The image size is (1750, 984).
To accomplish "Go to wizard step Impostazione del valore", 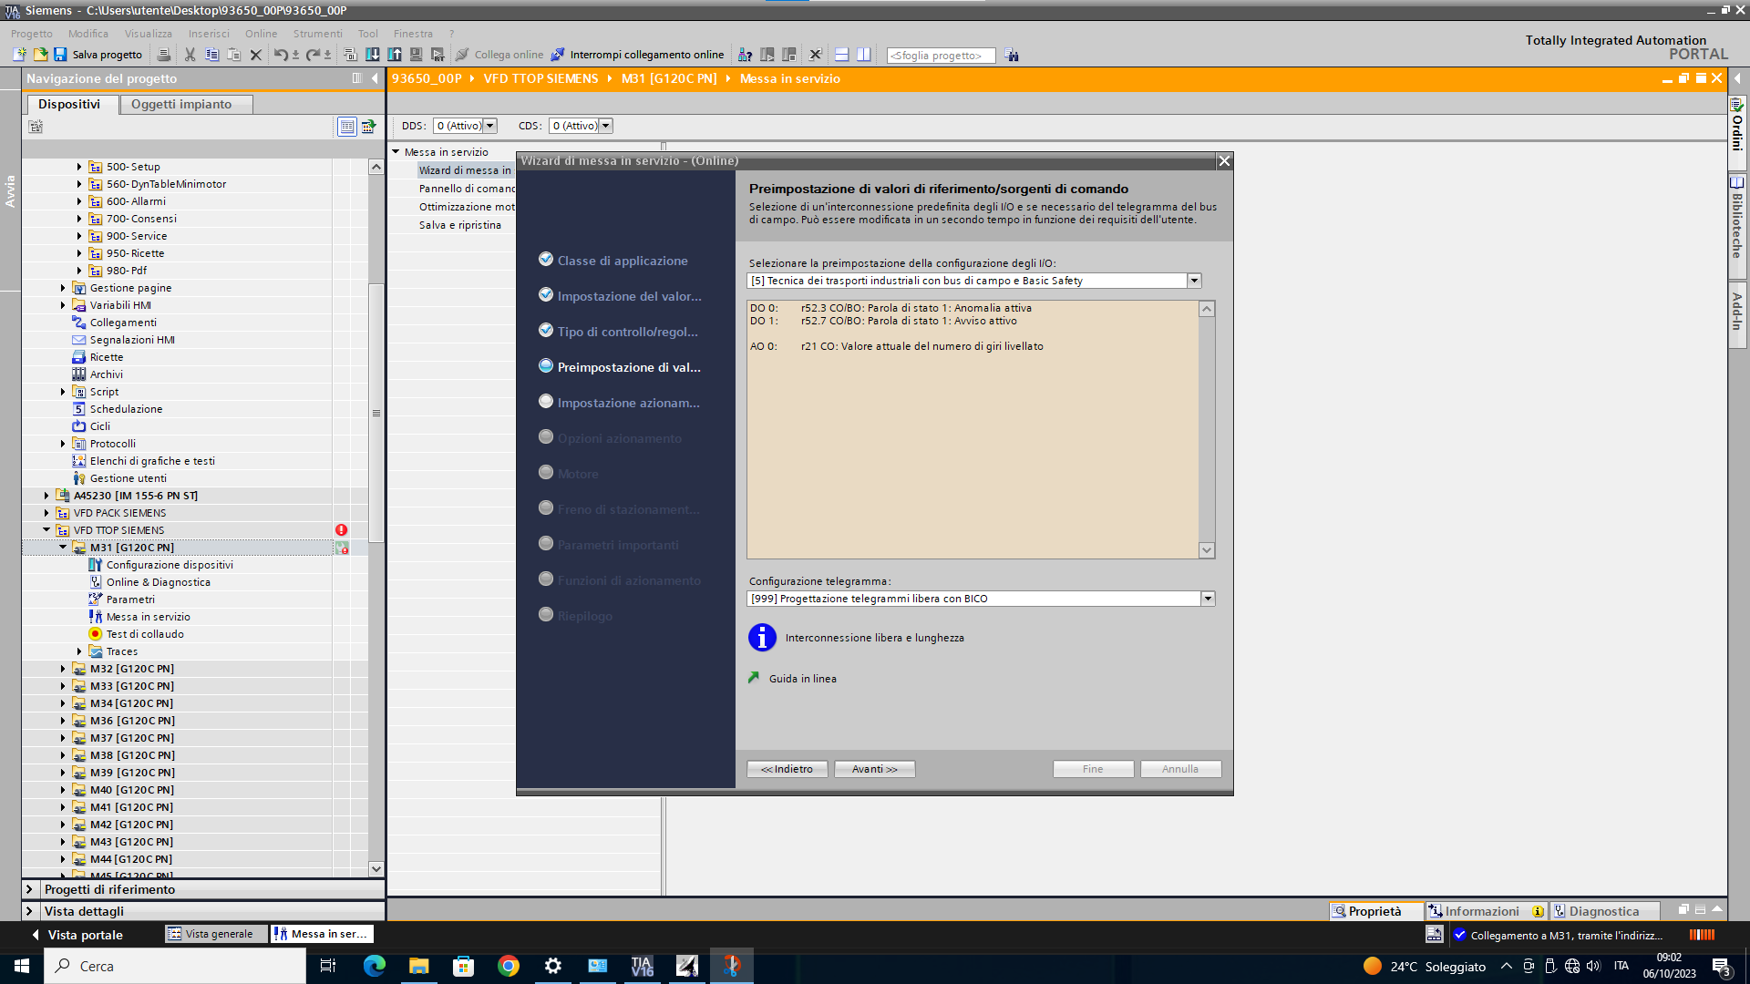I will point(629,296).
